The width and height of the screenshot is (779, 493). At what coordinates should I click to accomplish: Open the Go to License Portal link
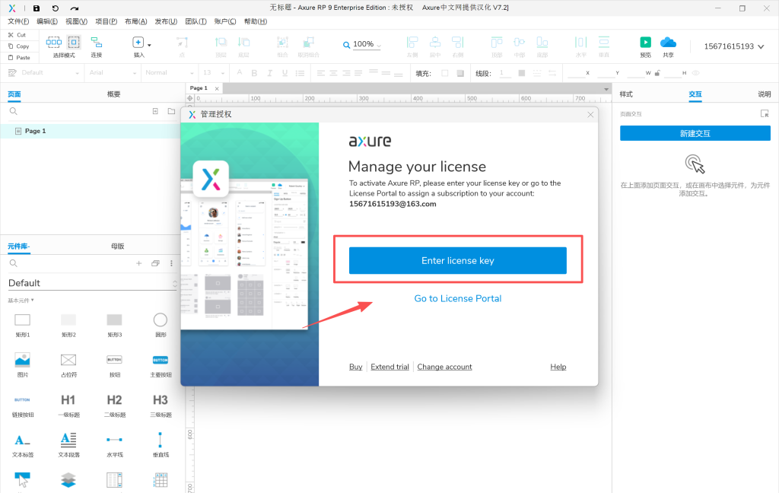tap(457, 299)
